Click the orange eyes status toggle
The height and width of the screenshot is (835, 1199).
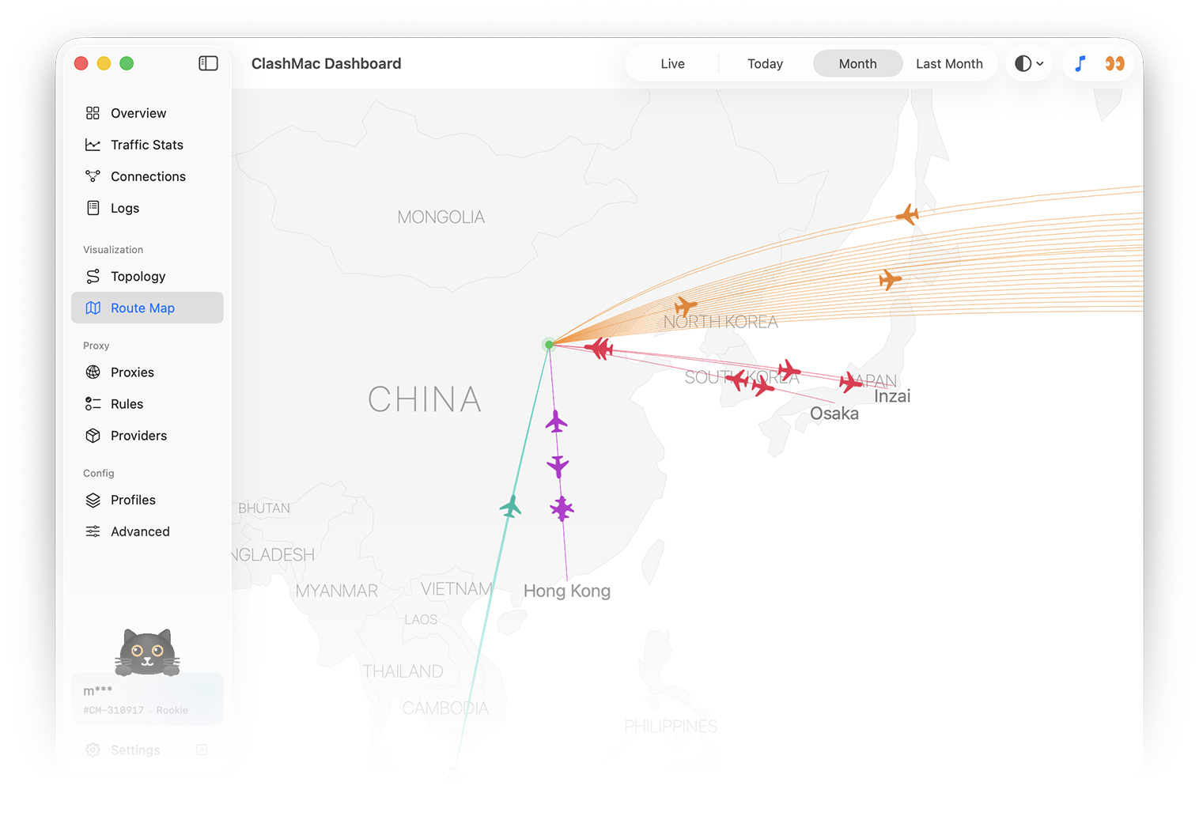click(x=1115, y=63)
